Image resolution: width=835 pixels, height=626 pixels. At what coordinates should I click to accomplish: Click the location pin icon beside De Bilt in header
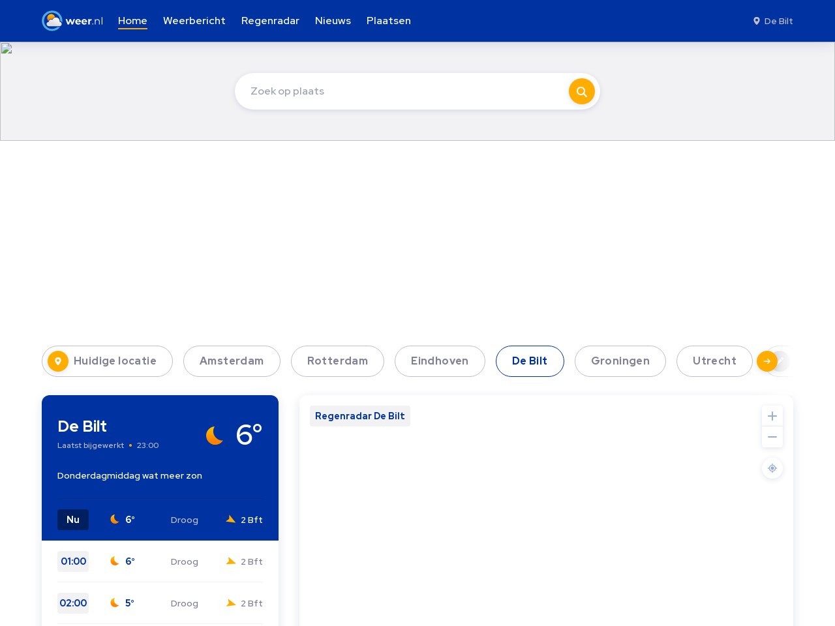tap(757, 21)
